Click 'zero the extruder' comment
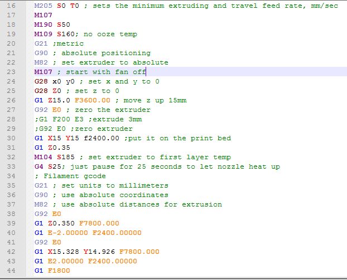 (x=113, y=110)
